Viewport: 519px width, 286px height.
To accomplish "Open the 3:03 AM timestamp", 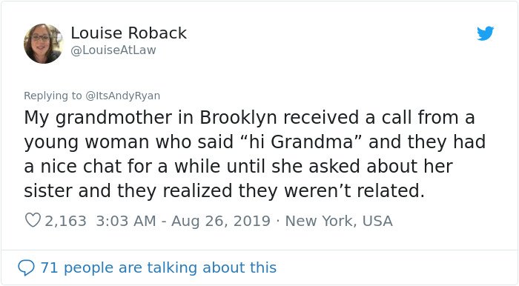I will 126,221.
